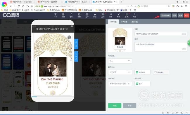Switch to the 高级设置 tab

coord(134,22)
